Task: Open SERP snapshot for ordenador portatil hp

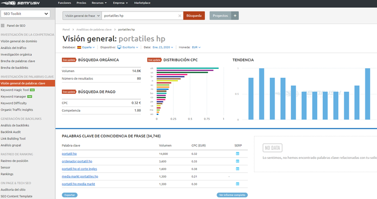Action: tap(238, 161)
